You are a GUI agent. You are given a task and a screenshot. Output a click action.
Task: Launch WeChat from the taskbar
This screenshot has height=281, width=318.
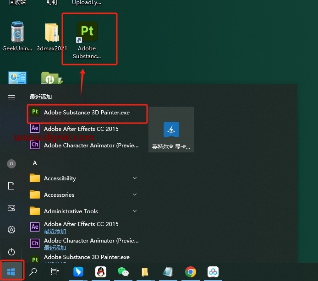[x=123, y=272]
